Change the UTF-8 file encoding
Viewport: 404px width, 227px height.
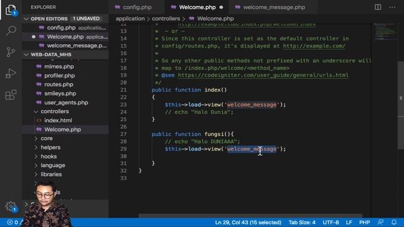click(x=331, y=222)
